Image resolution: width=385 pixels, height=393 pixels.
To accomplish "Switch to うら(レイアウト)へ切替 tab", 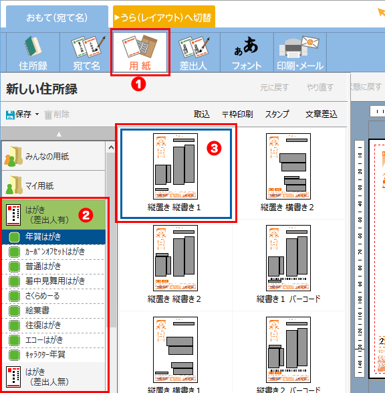I will point(164,17).
